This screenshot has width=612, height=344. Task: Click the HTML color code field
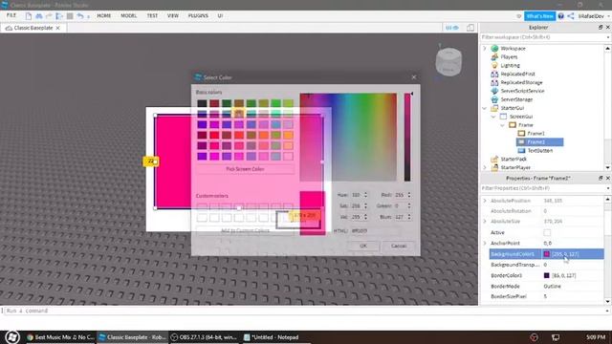375,231
